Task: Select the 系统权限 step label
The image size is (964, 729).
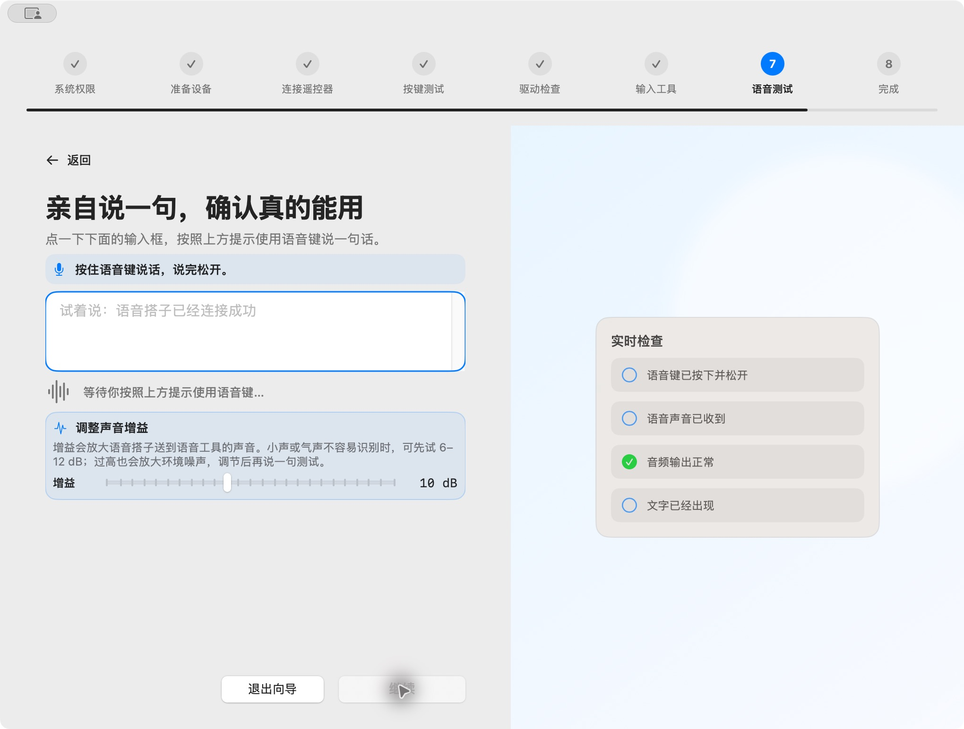Action: pyautogui.click(x=75, y=89)
